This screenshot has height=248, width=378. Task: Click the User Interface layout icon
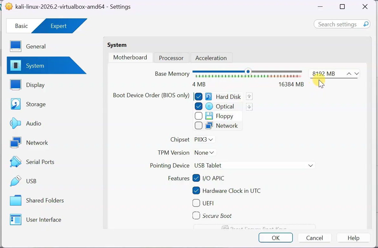point(16,219)
